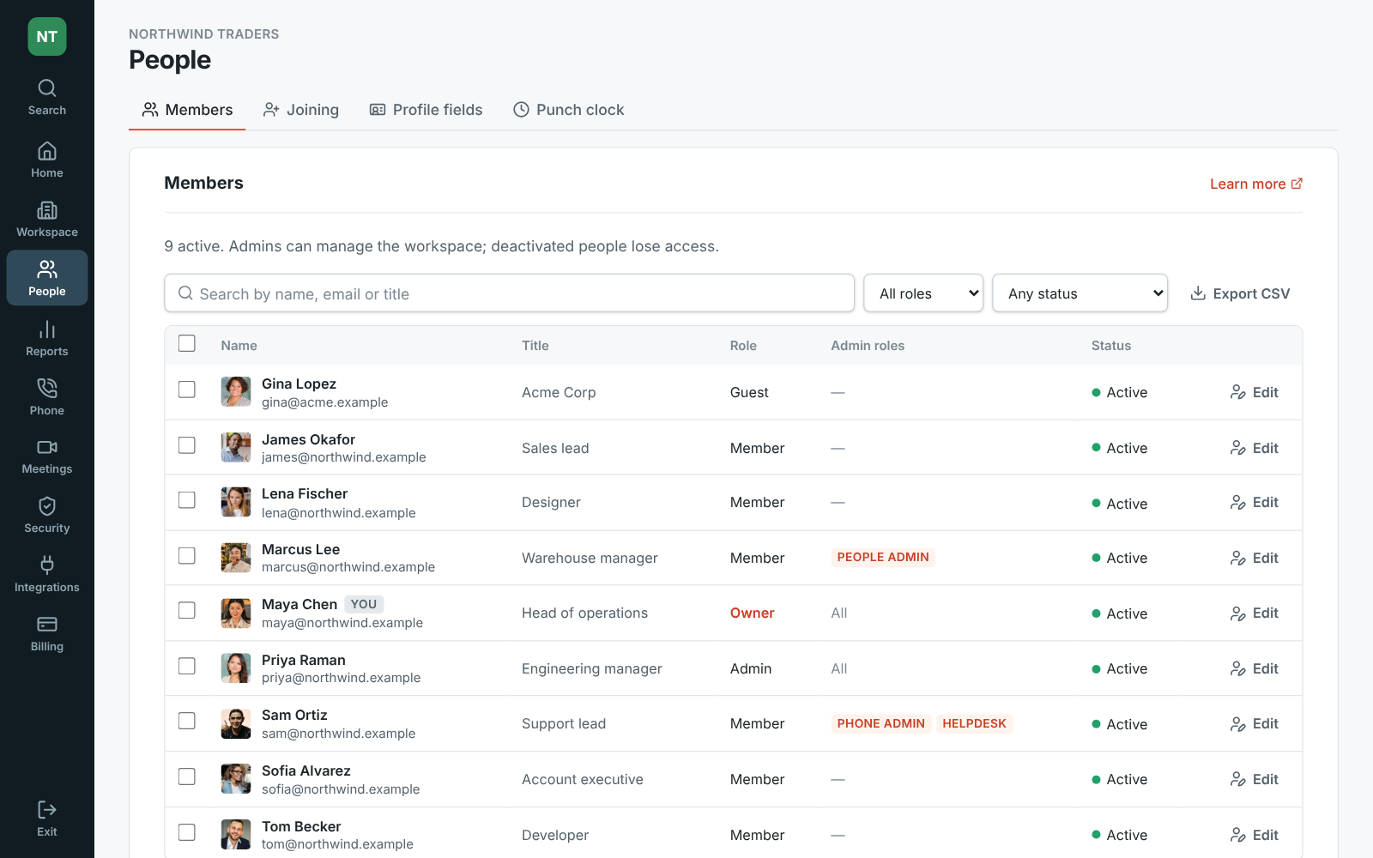Open Integrations in the sidebar
Screen dimensions: 1373x858
47,575
